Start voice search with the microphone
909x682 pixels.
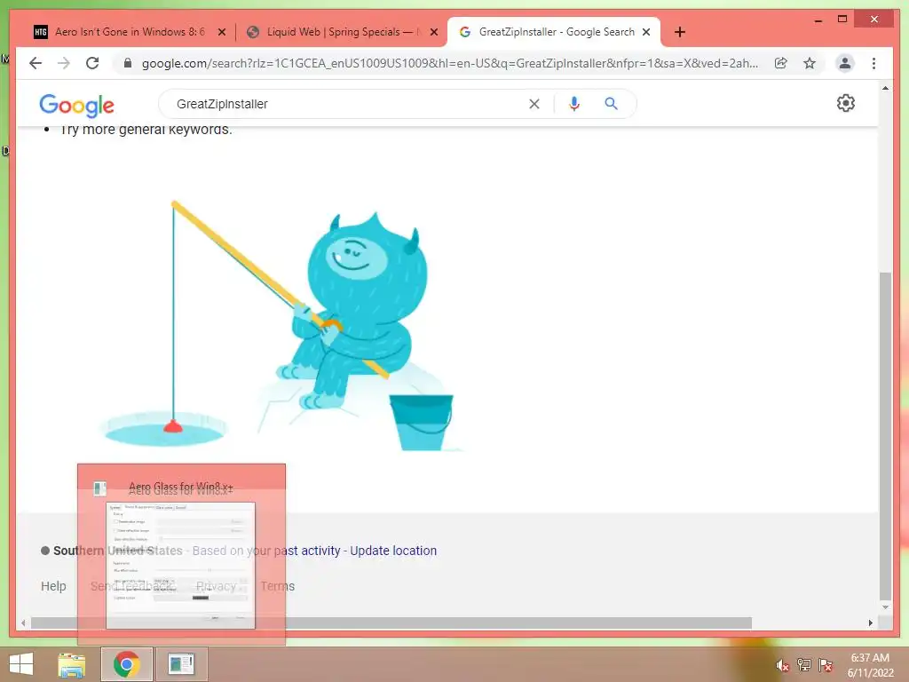pos(574,104)
